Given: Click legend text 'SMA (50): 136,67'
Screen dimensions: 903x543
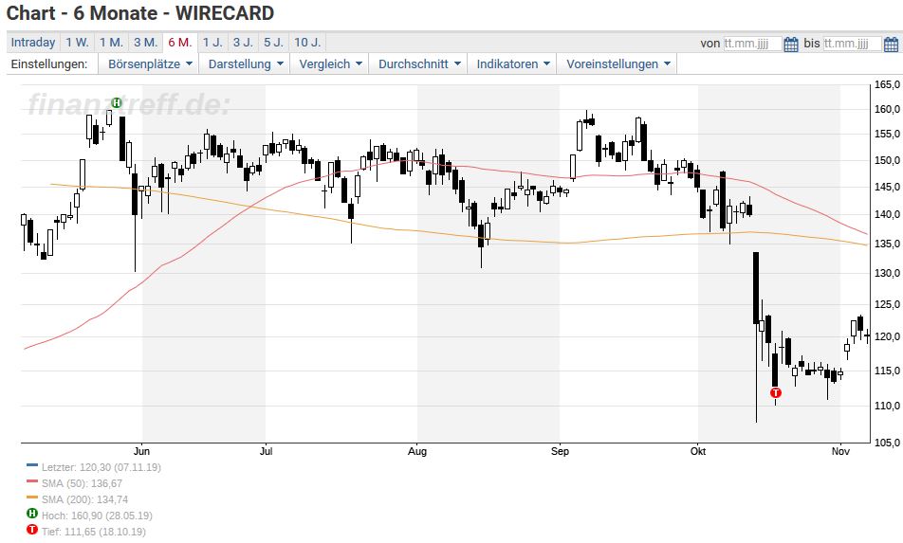Looking at the screenshot, I should (x=82, y=483).
